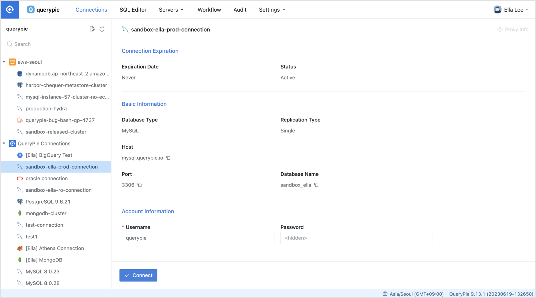The width and height of the screenshot is (536, 298).
Task: Open new SQL file icon in sidebar
Action: point(92,29)
